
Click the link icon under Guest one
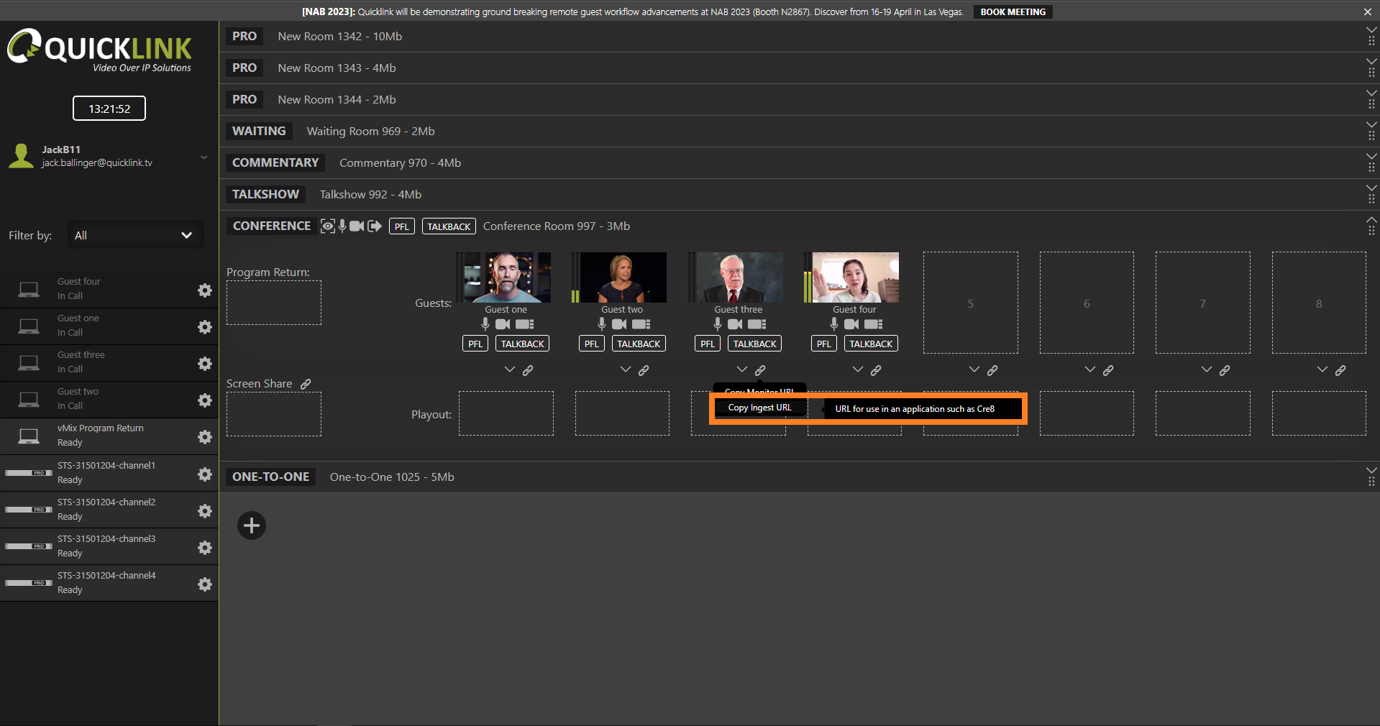coord(528,370)
